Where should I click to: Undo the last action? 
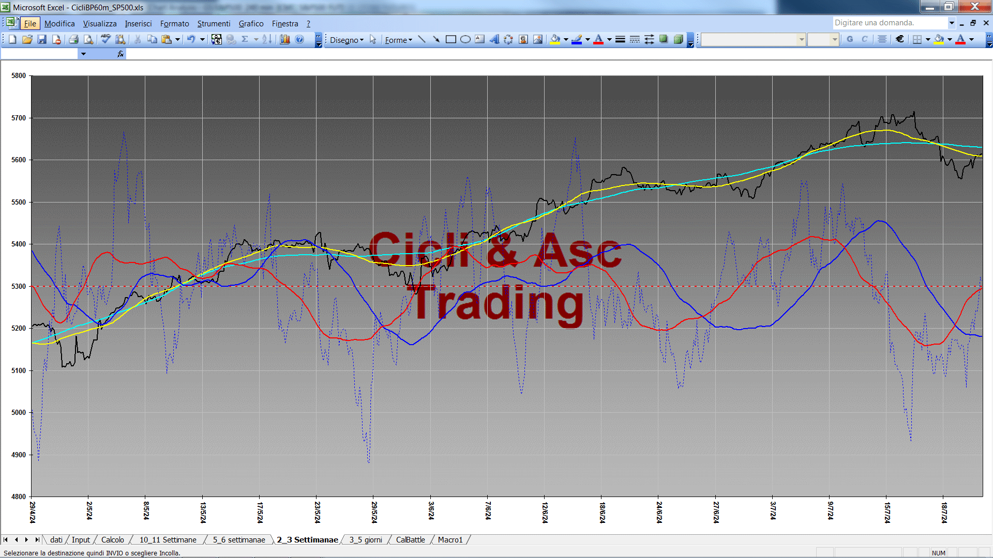pyautogui.click(x=191, y=39)
